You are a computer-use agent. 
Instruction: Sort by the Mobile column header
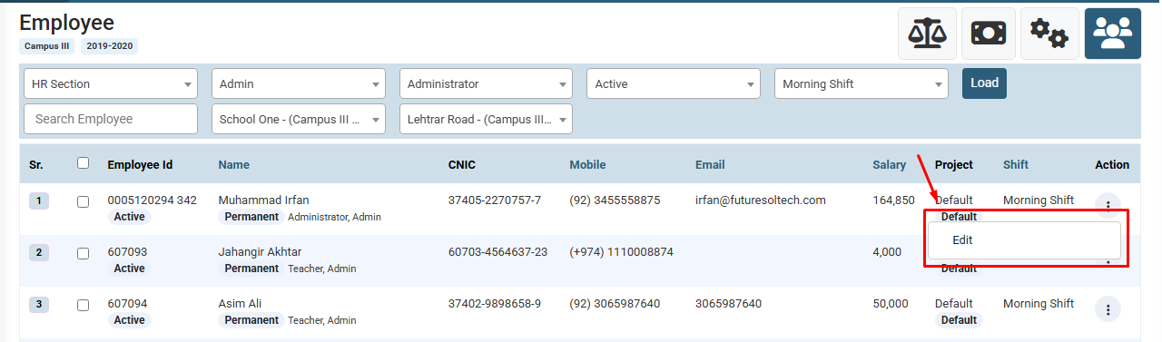pos(587,165)
